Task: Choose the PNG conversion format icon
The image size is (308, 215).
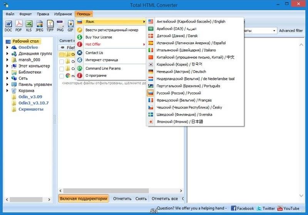Action: click(60, 26)
